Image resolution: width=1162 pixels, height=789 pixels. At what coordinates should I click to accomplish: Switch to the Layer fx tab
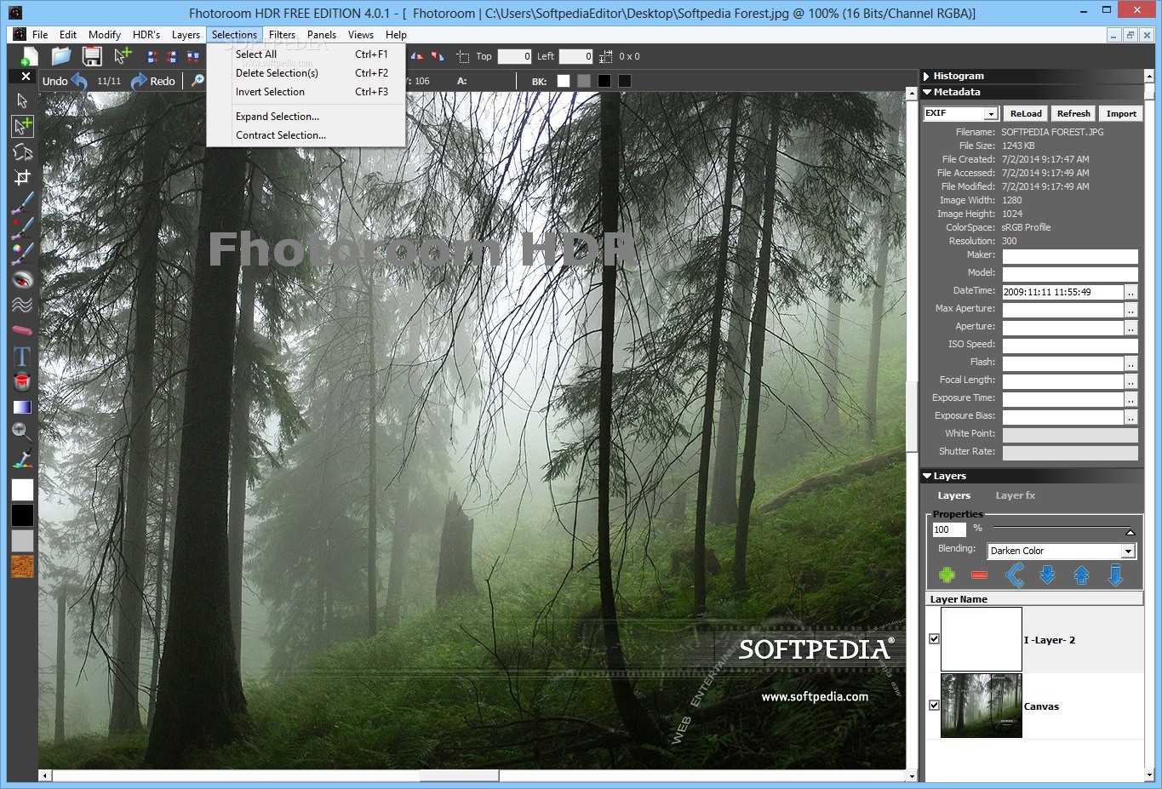[1016, 495]
